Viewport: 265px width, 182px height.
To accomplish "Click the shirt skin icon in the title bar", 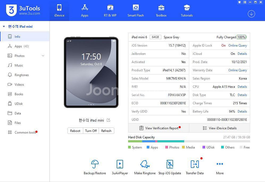I will click(239, 2).
